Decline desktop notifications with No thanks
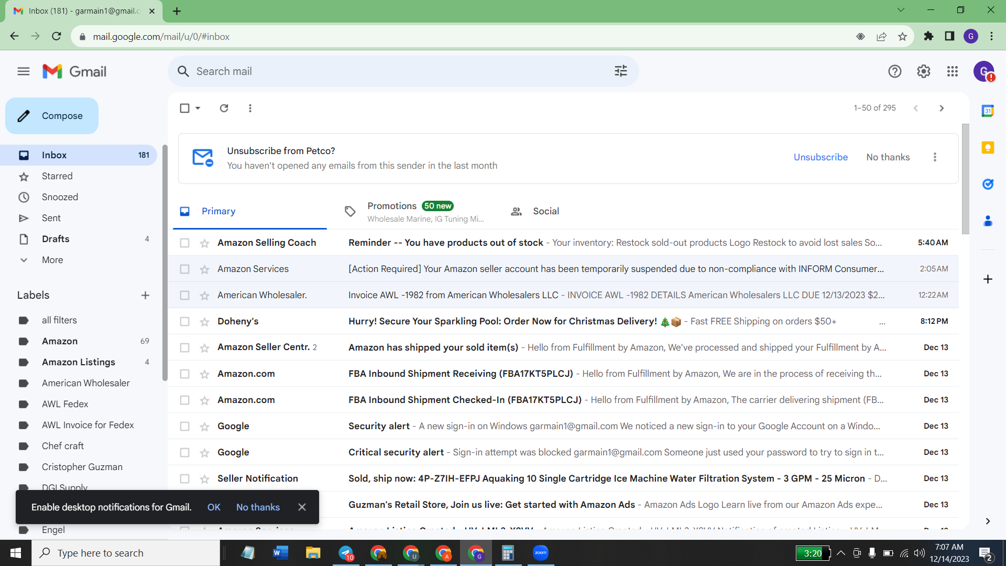1006x566 pixels. [258, 507]
